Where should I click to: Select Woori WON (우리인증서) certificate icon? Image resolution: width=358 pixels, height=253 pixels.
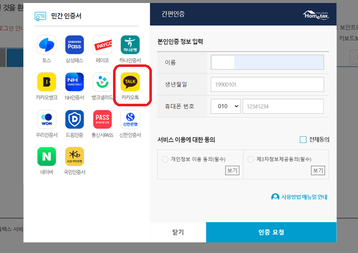(x=47, y=119)
